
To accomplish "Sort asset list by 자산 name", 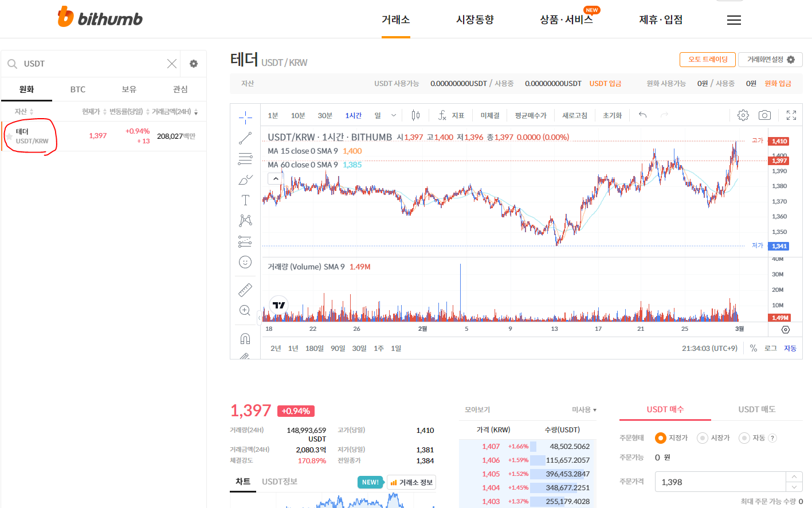I will pos(24,111).
